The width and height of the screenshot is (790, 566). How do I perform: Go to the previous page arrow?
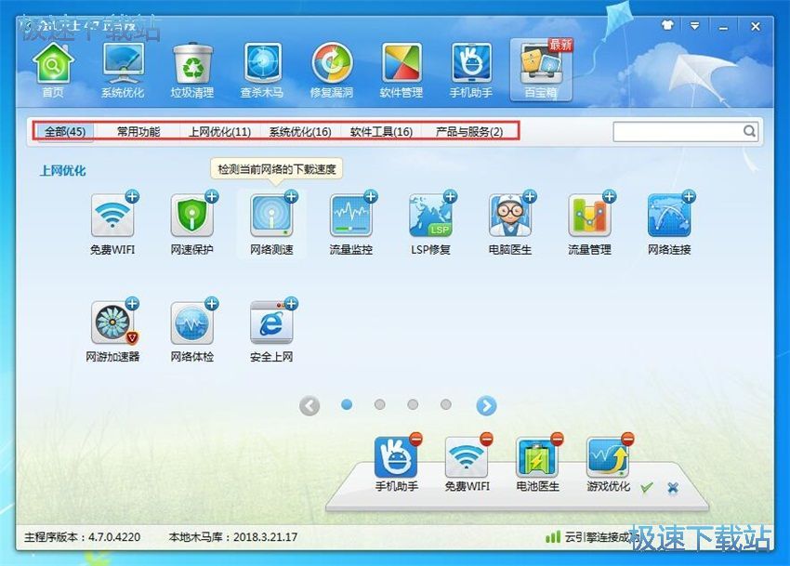(x=309, y=406)
